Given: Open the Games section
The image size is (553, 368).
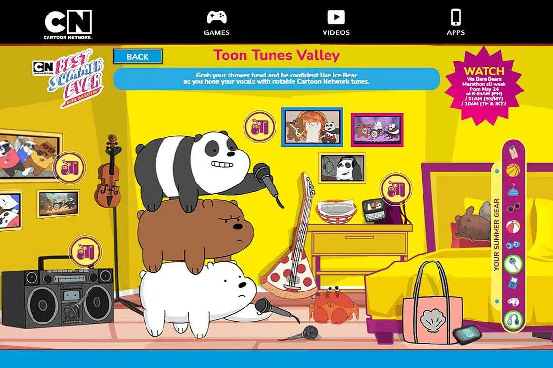Looking at the screenshot, I should pyautogui.click(x=216, y=23).
